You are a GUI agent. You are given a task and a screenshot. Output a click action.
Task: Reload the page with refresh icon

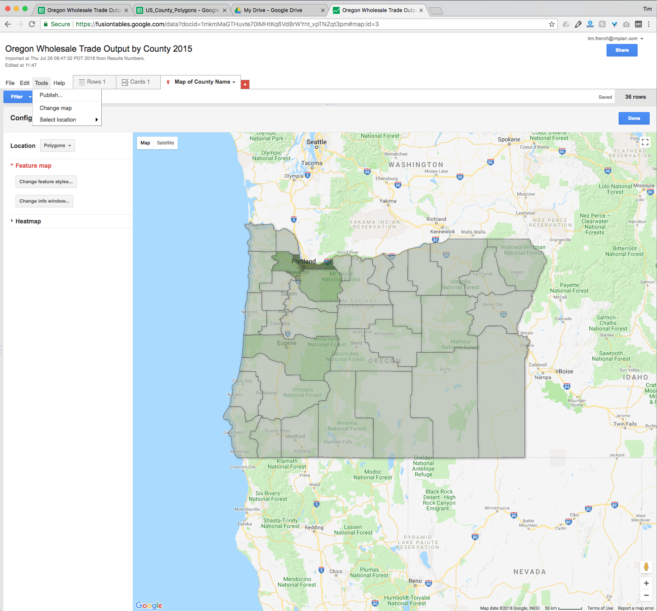pyautogui.click(x=32, y=24)
